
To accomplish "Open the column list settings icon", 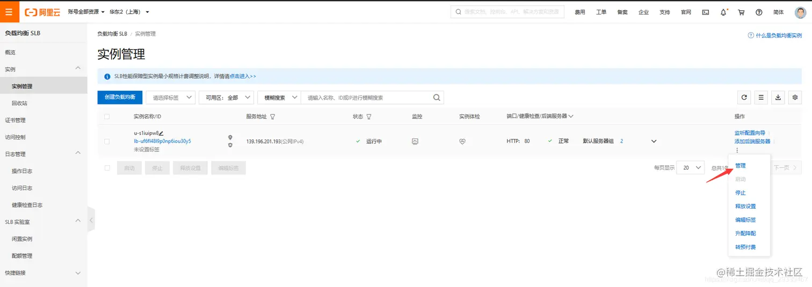I will (x=760, y=98).
